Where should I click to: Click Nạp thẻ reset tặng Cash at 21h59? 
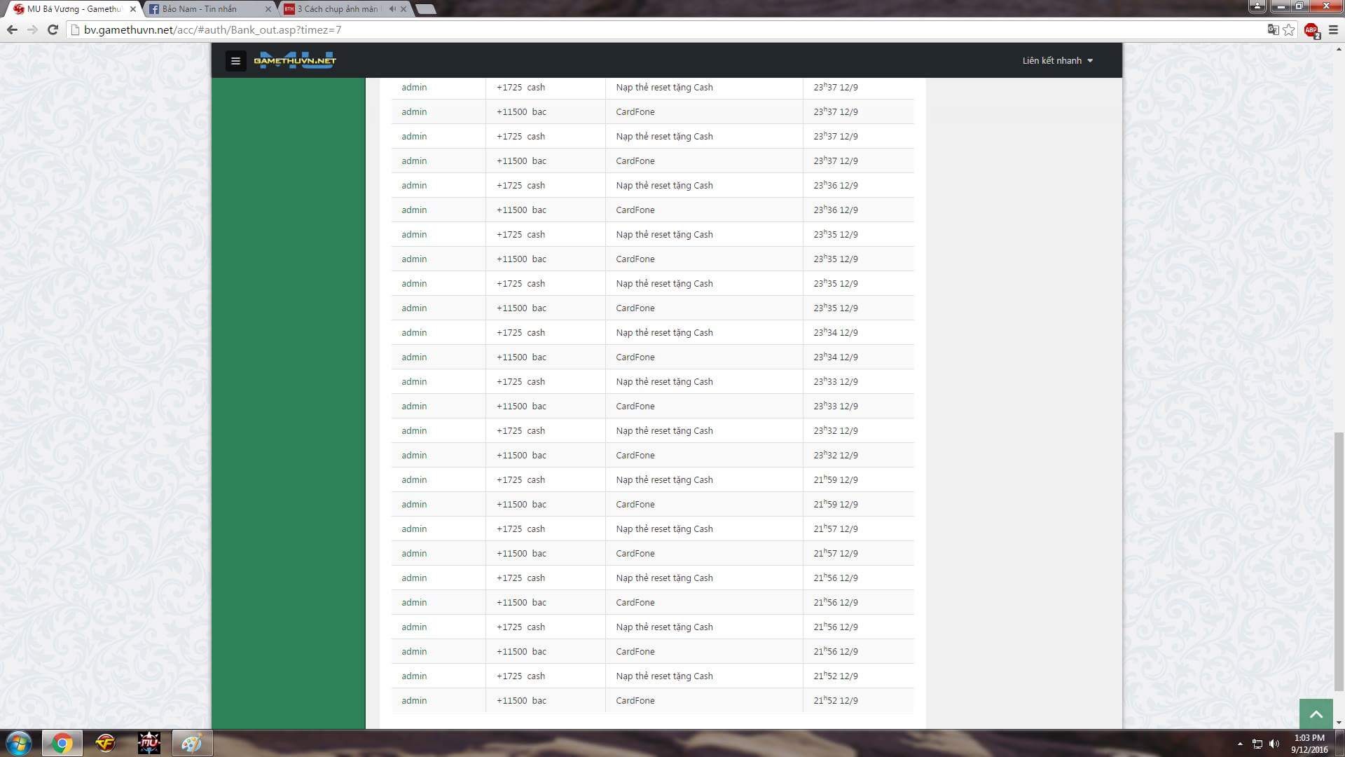(x=664, y=479)
